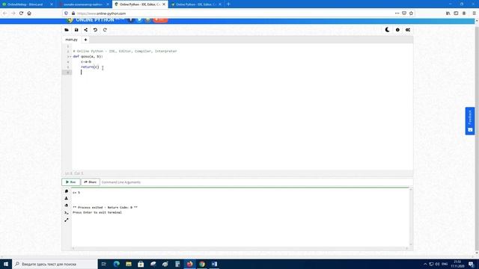Go to the browser home page
This screenshot has height=269, width=479.
[x=29, y=13]
